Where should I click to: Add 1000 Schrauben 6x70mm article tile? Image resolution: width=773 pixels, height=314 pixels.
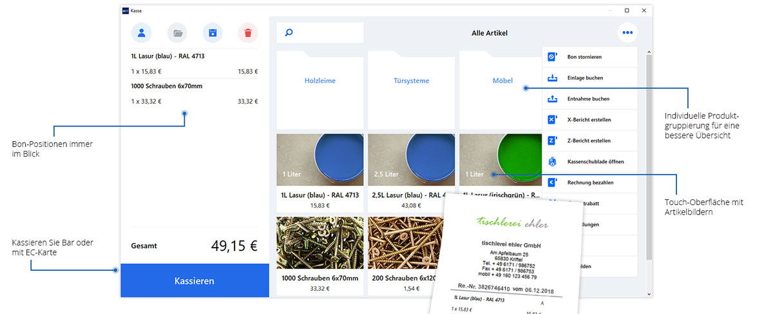[320, 256]
